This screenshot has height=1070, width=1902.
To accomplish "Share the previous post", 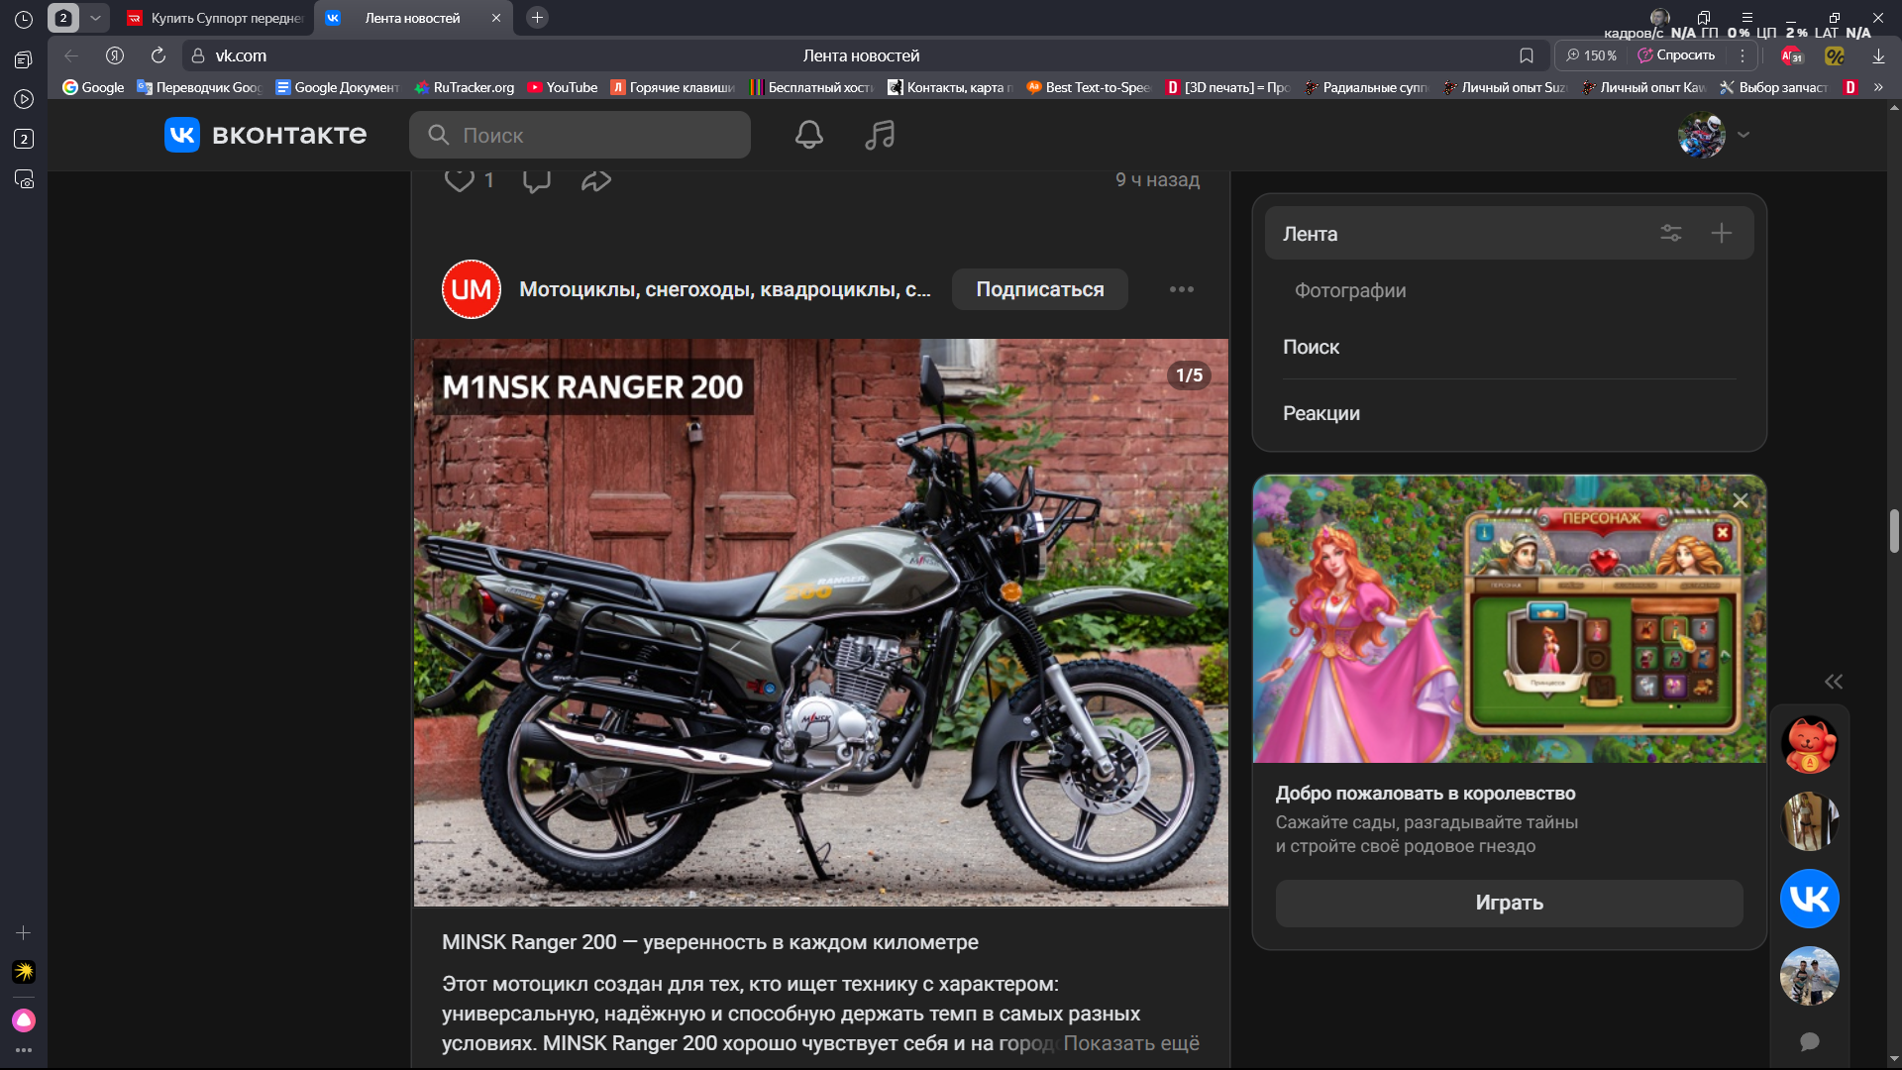I will (x=596, y=179).
